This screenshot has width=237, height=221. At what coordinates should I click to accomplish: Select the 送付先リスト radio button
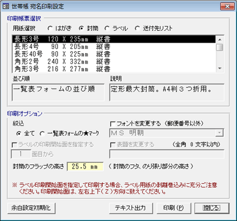click(137, 29)
